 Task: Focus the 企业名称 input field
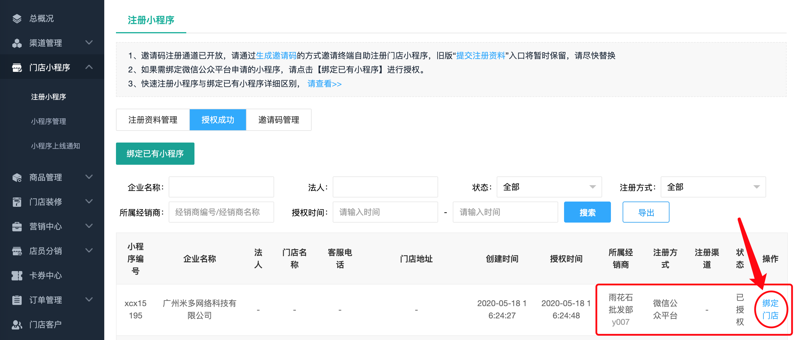[221, 187]
